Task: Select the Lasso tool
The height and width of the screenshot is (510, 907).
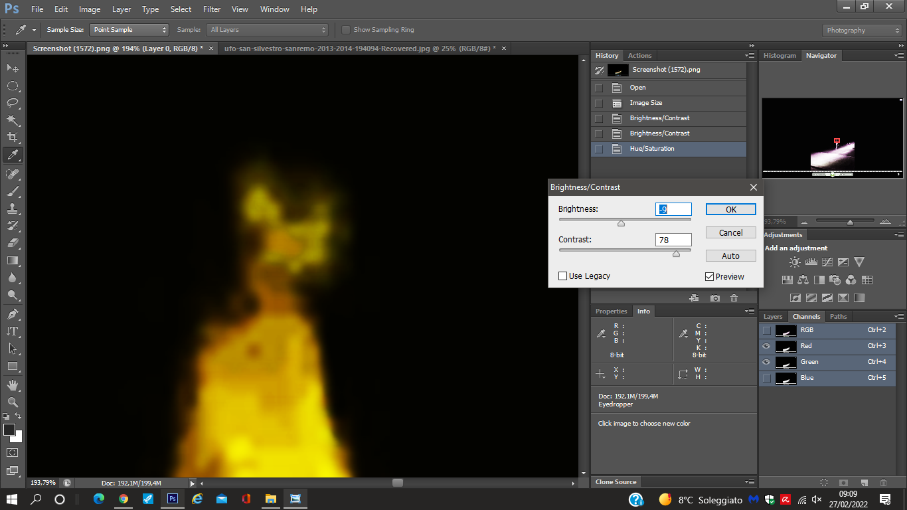Action: (13, 103)
